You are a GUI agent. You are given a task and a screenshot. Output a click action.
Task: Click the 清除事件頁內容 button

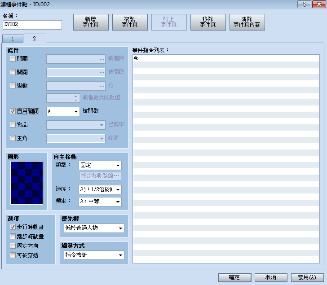247,22
